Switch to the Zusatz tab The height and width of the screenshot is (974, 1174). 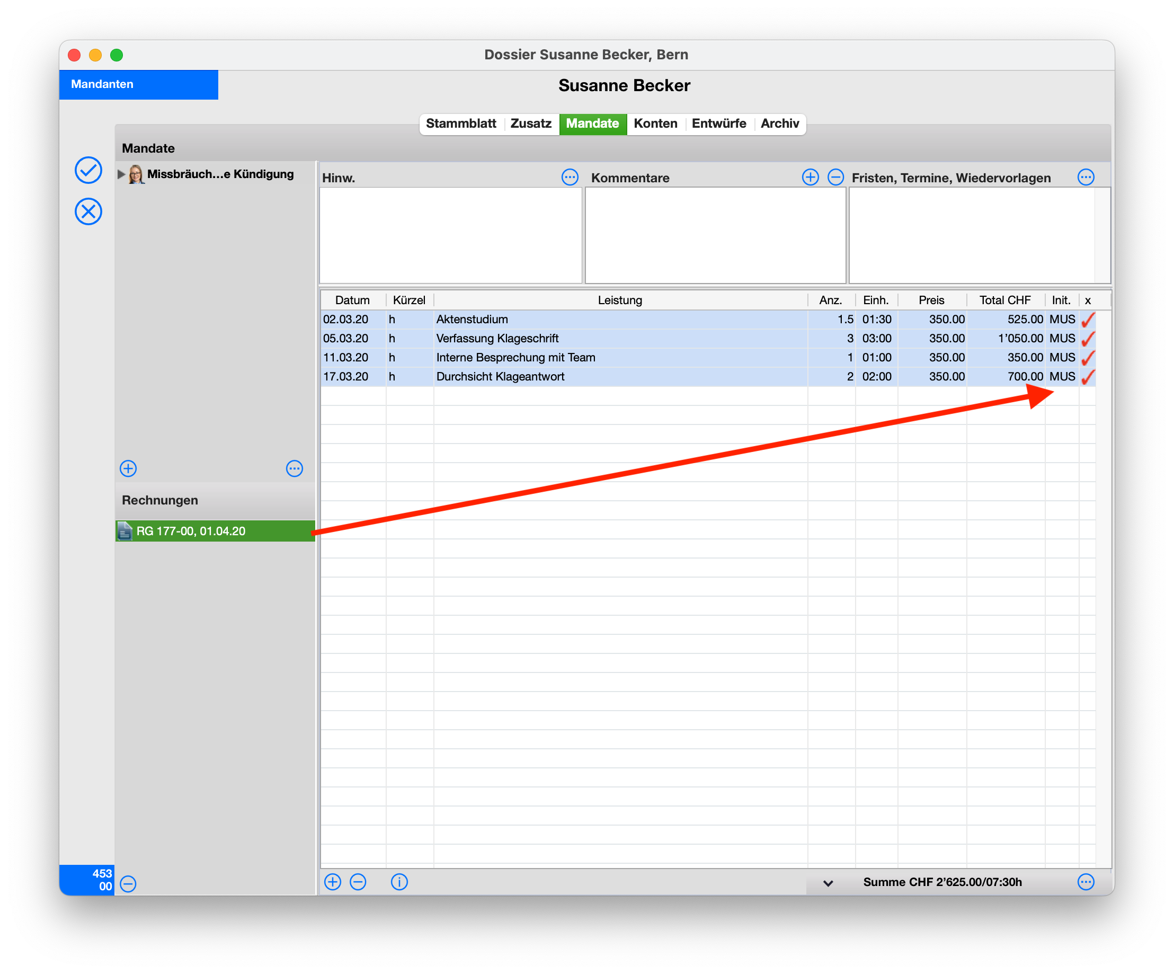[x=530, y=123]
